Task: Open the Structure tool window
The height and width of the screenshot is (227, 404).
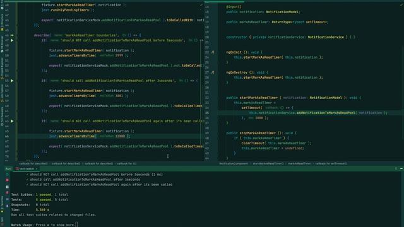Action: point(2,23)
